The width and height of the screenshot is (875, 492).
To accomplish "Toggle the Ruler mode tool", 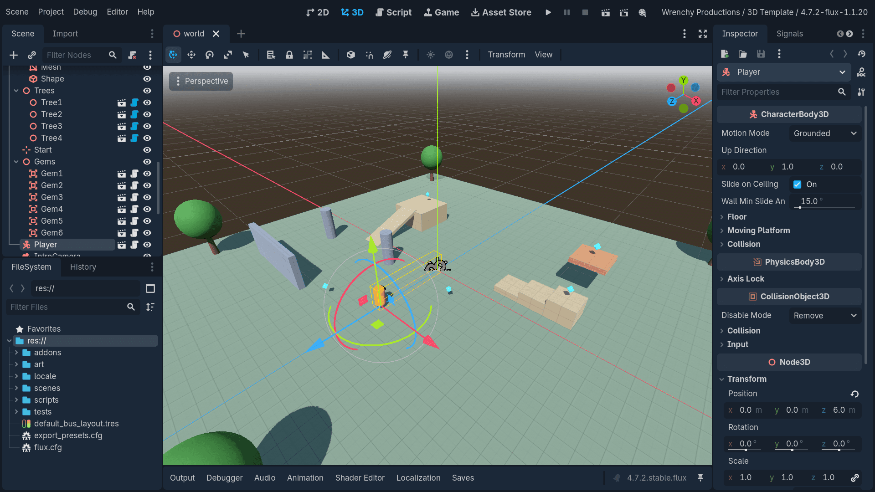I will tap(325, 55).
